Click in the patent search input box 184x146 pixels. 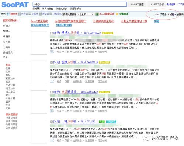[x=80, y=4]
